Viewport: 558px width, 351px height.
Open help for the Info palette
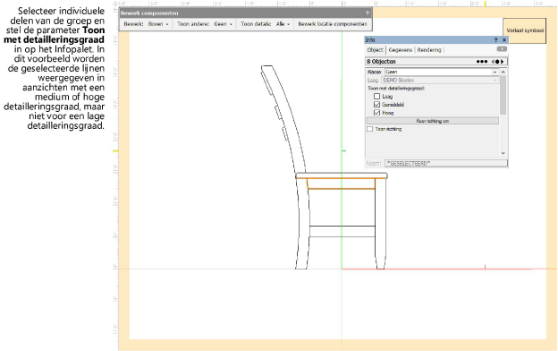(x=495, y=40)
